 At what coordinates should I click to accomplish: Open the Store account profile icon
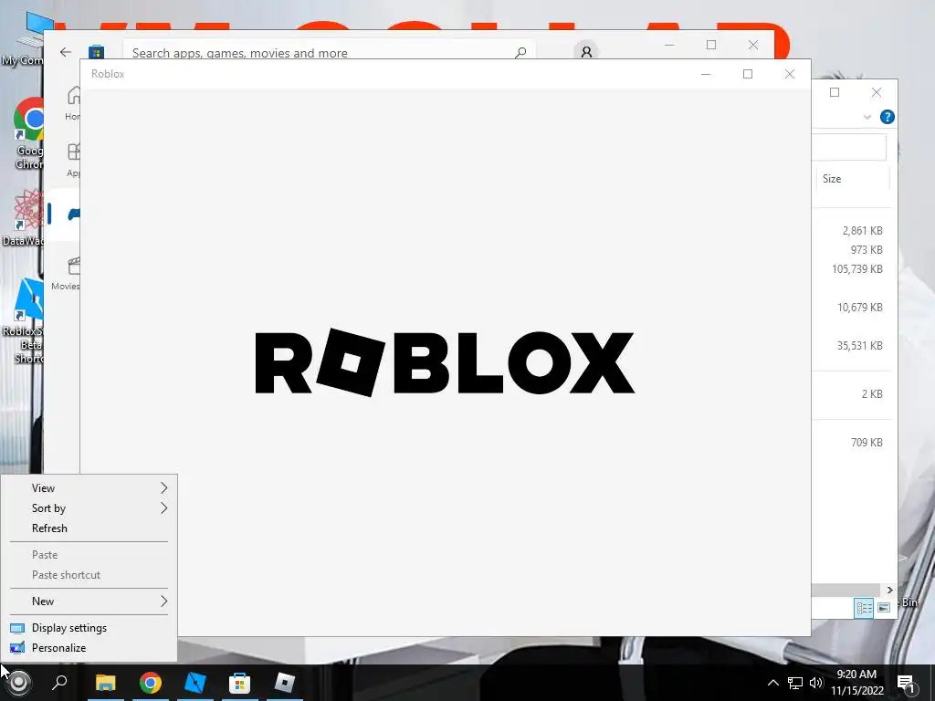pyautogui.click(x=587, y=51)
